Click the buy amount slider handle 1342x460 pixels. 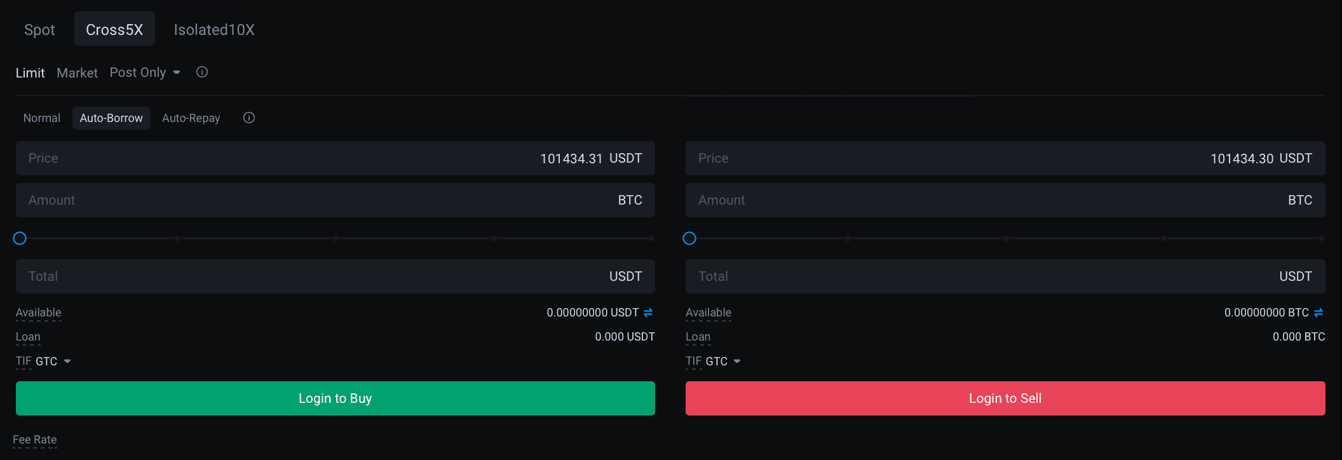click(20, 238)
